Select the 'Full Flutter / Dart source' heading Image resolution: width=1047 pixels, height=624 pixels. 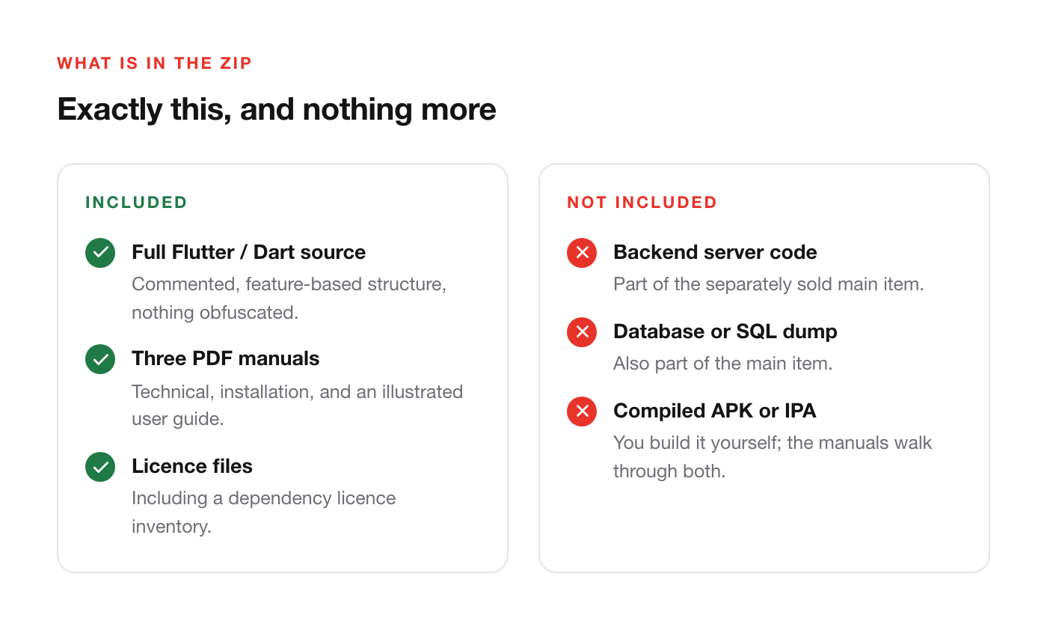248,252
